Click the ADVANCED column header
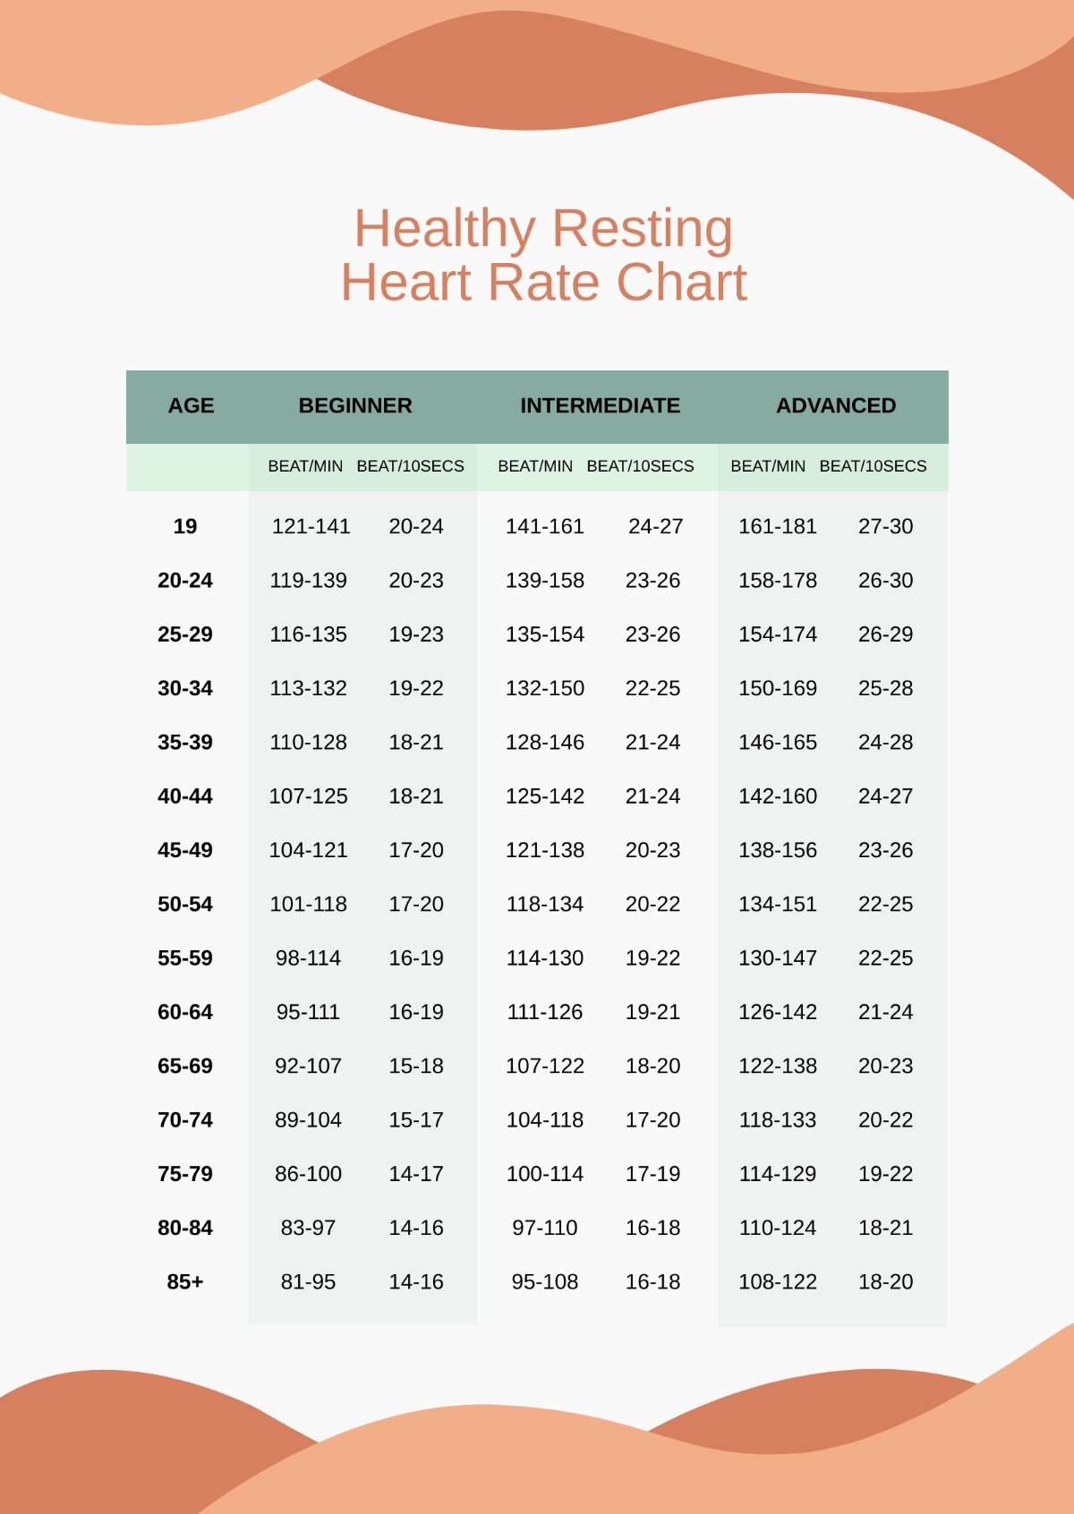Viewport: 1074px width, 1514px height. tap(835, 405)
